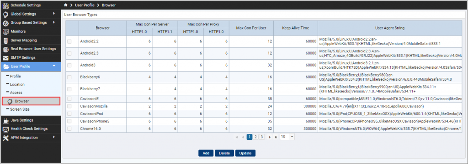Check the Android2.2 row checkbox
Image resolution: width=468 pixels, height=164 pixels.
(x=69, y=41)
